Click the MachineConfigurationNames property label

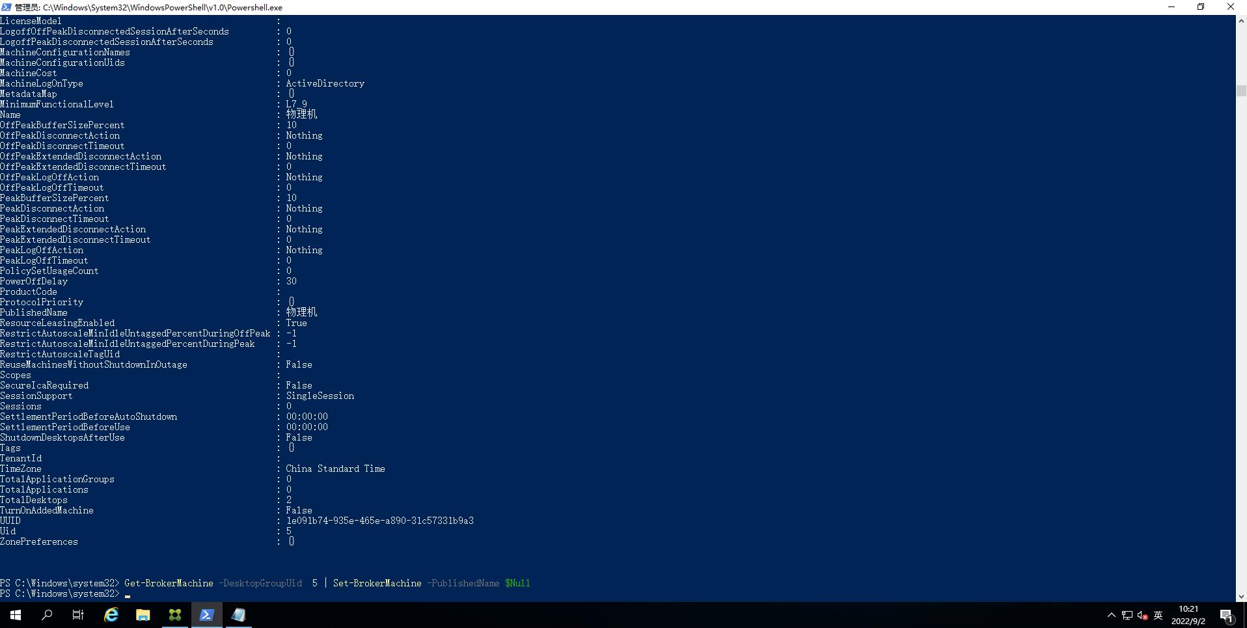click(65, 52)
